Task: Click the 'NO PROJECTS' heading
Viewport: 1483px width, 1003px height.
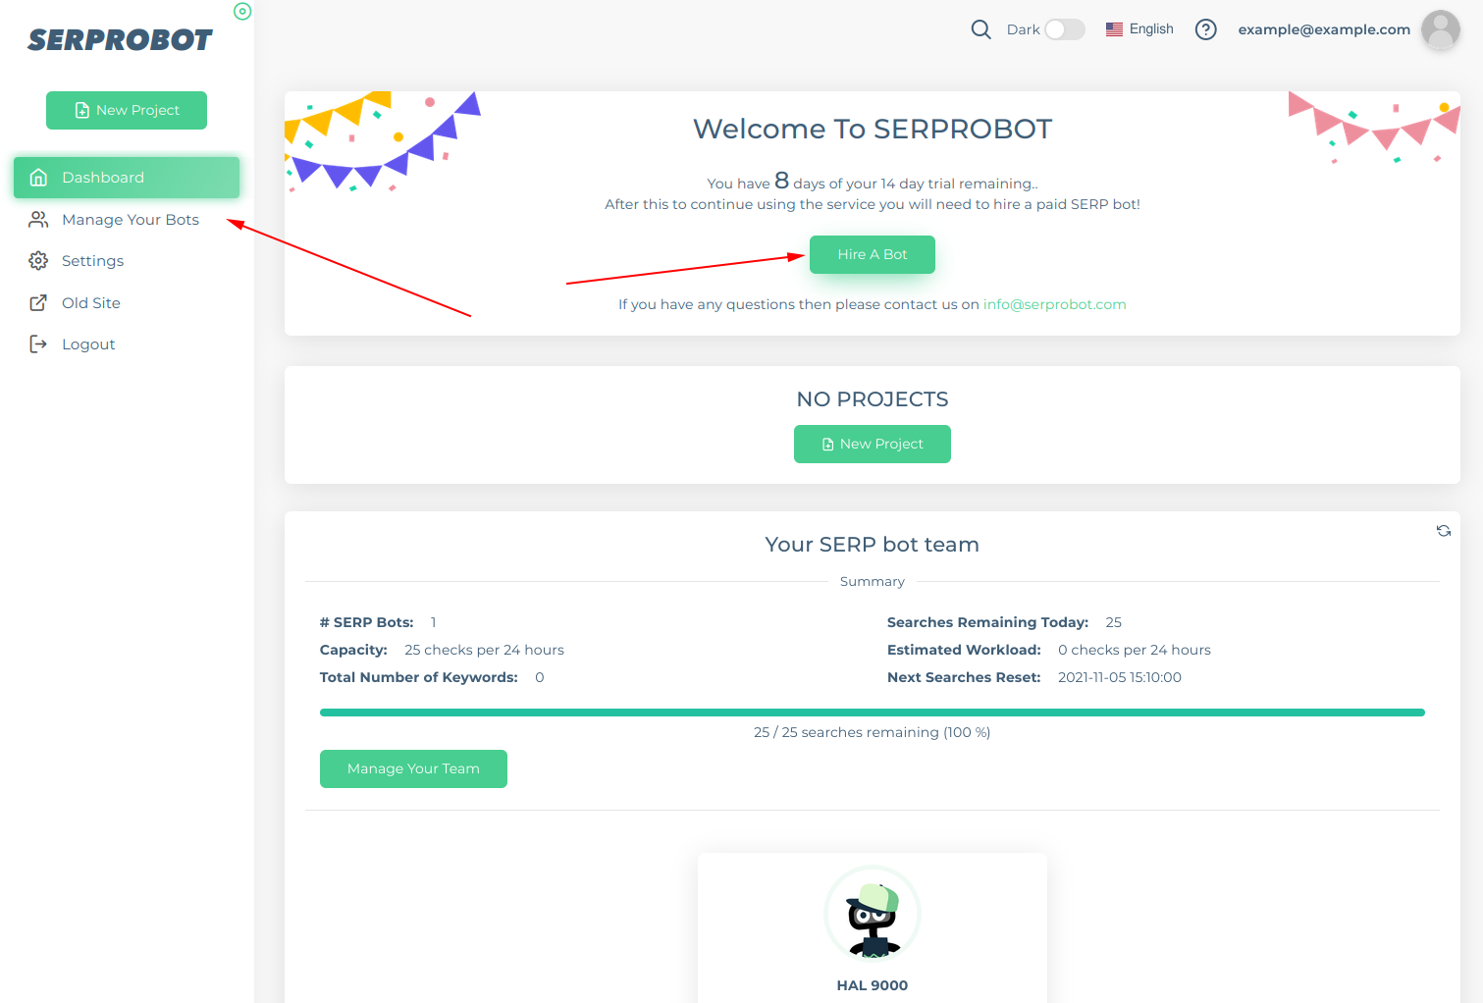Action: 873,399
